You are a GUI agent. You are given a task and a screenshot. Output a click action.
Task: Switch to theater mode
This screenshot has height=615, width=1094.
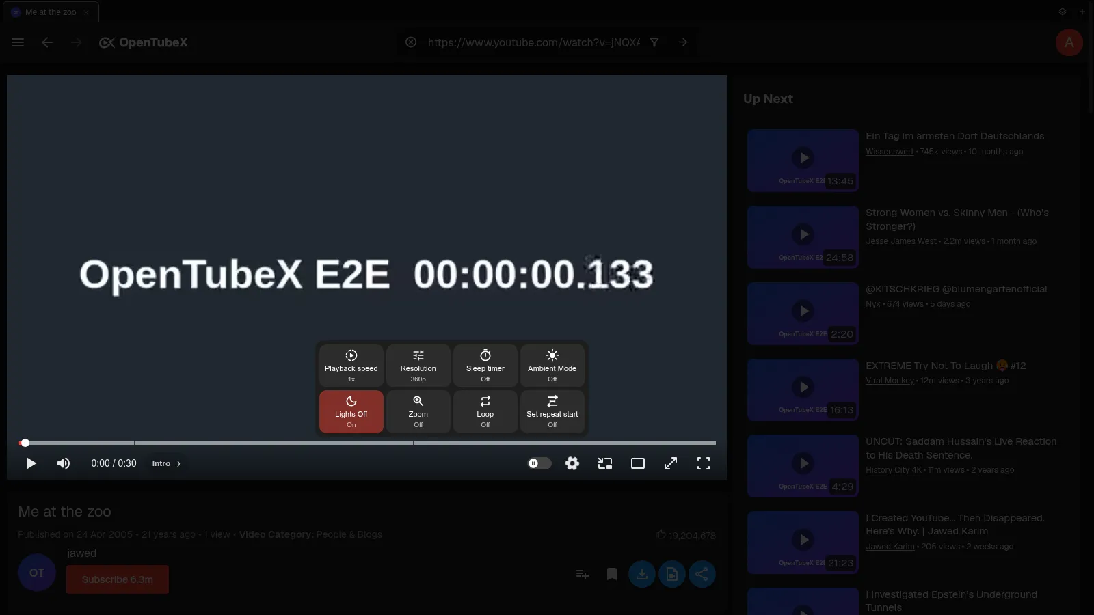(x=638, y=463)
